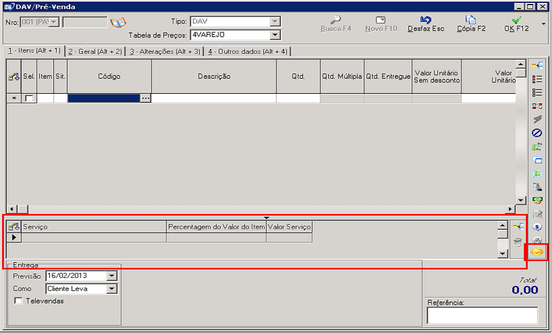Click the service grid scrollbar down arrow
The height and width of the screenshot is (333, 552).
pyautogui.click(x=503, y=254)
